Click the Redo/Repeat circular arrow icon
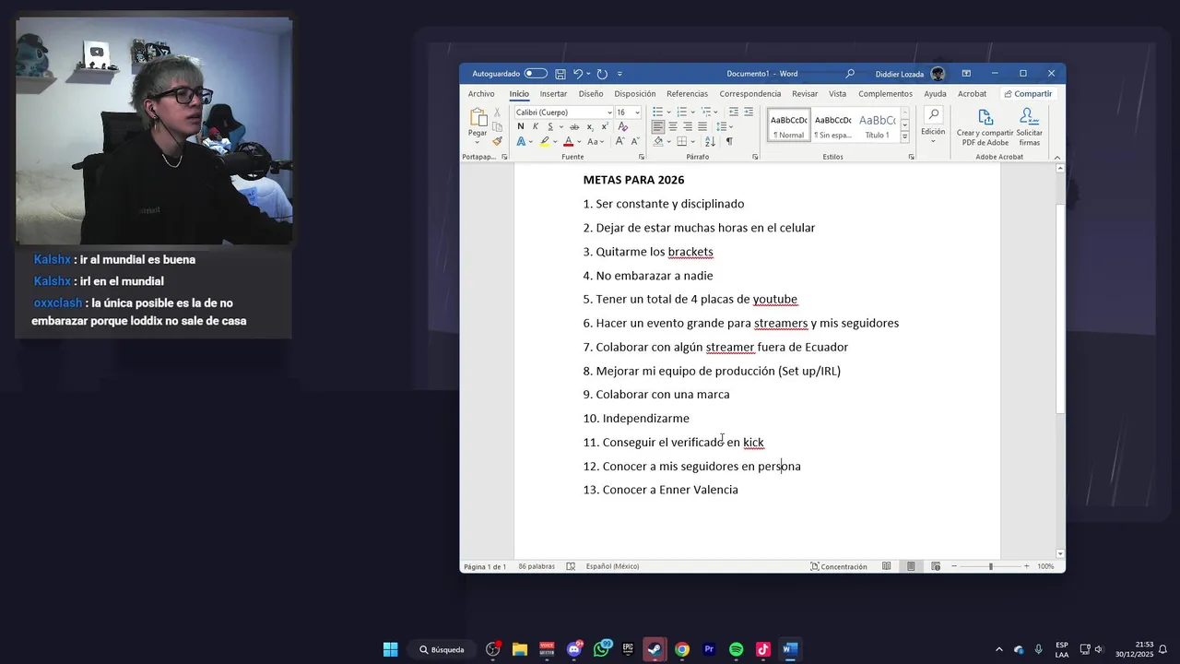 [602, 74]
